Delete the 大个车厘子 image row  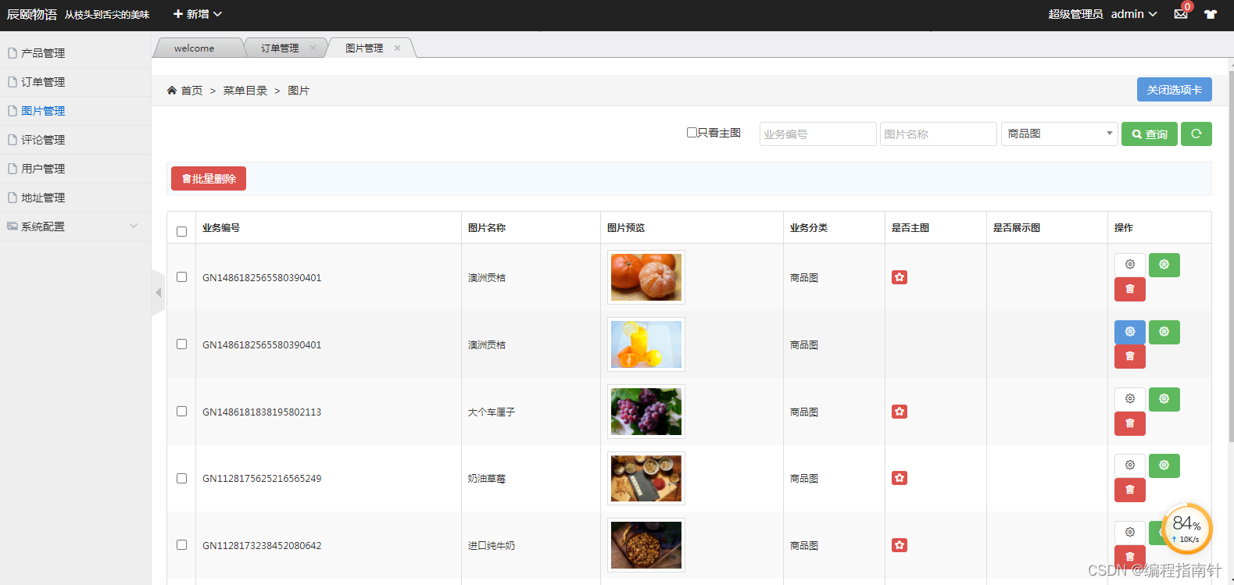click(x=1130, y=423)
